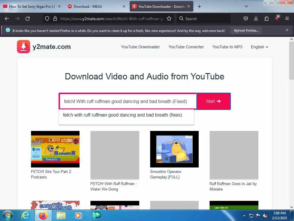Open Windows Media Player from taskbar
The image size is (294, 221).
click(x=78, y=216)
